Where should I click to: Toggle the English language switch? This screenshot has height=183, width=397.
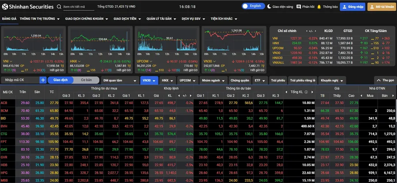click(x=253, y=6)
